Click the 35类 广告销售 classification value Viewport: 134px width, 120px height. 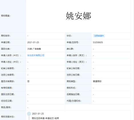(x=34, y=49)
